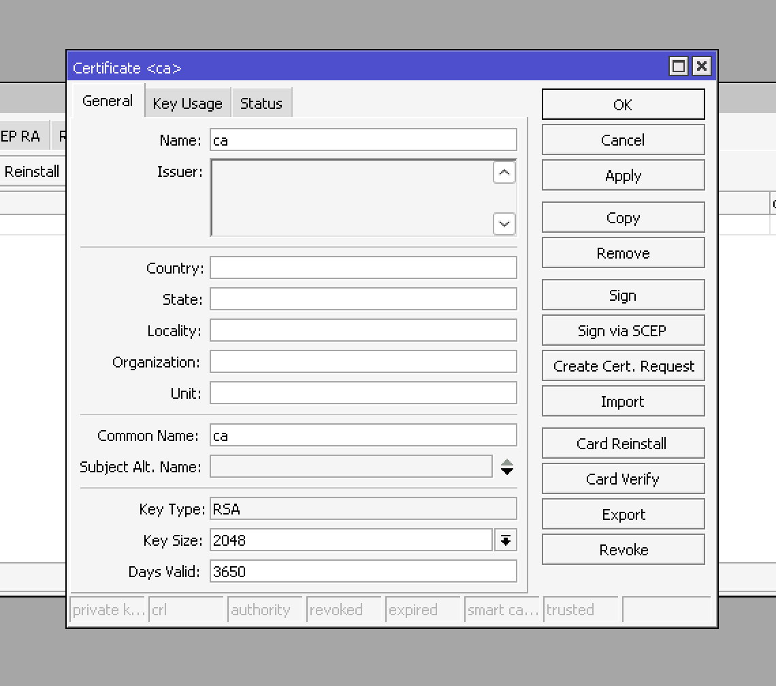
Task: Maximize the Certificate dialog window
Action: (x=679, y=66)
